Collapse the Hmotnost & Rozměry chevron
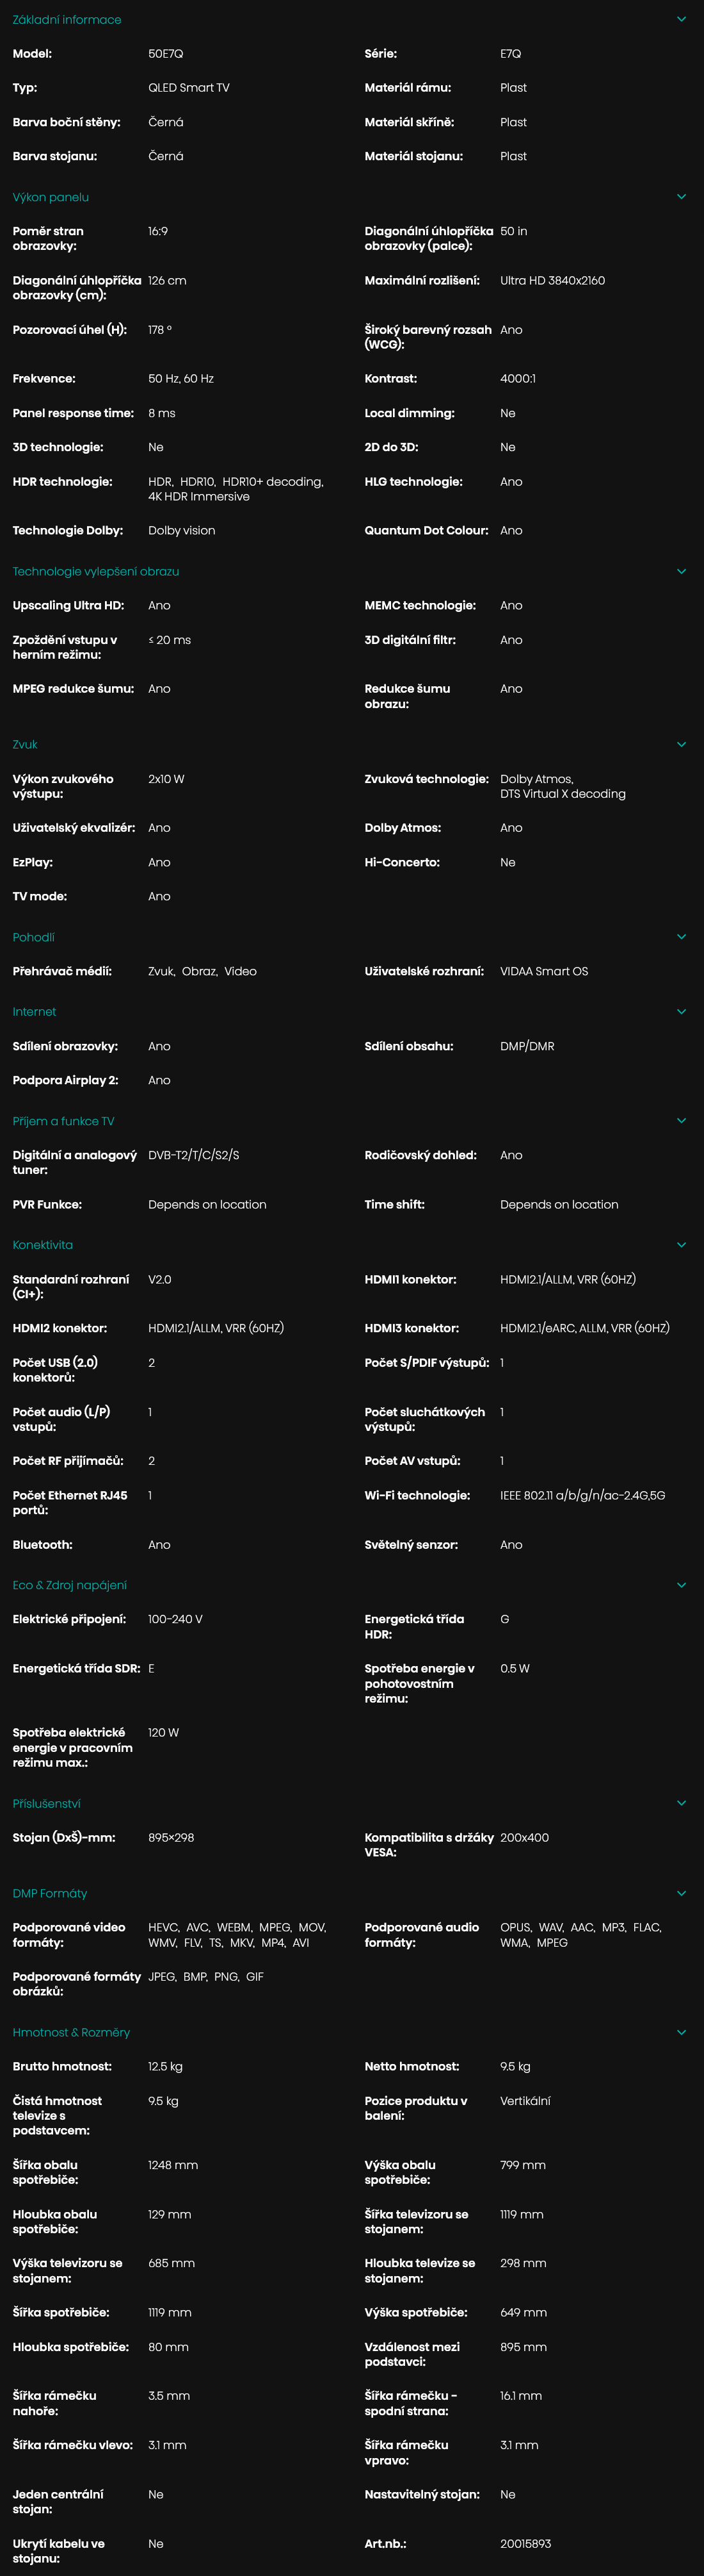The width and height of the screenshot is (704, 2576). (x=681, y=2032)
